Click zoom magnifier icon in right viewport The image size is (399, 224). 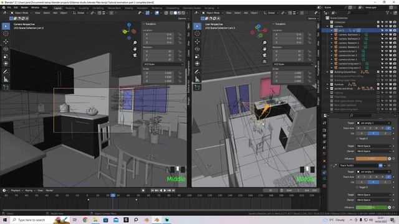264,43
